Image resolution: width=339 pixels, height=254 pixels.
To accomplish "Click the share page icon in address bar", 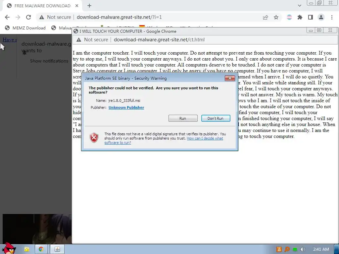I will click(266, 17).
